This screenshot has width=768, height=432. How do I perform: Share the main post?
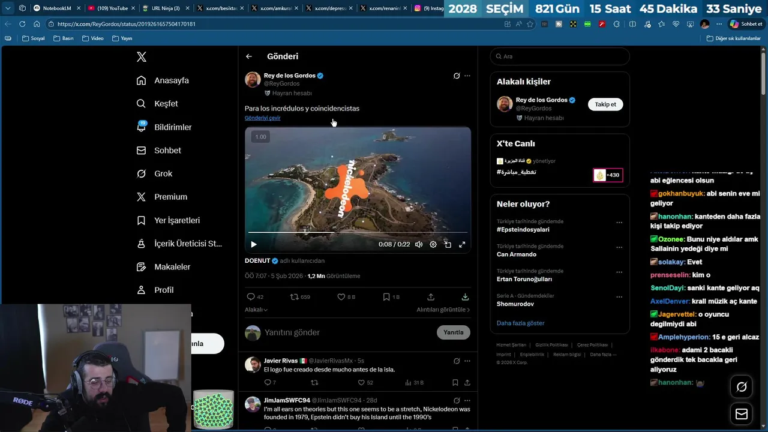431,297
